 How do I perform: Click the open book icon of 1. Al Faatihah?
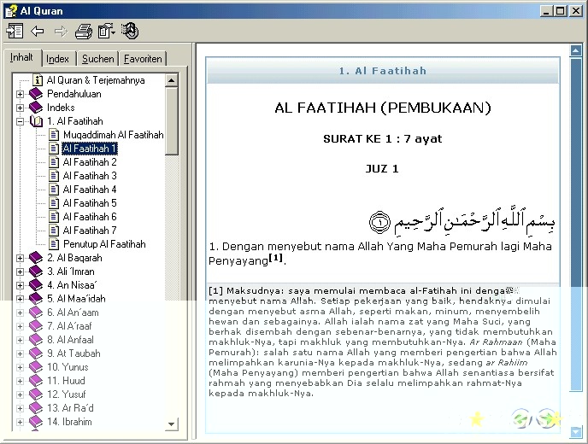37,121
